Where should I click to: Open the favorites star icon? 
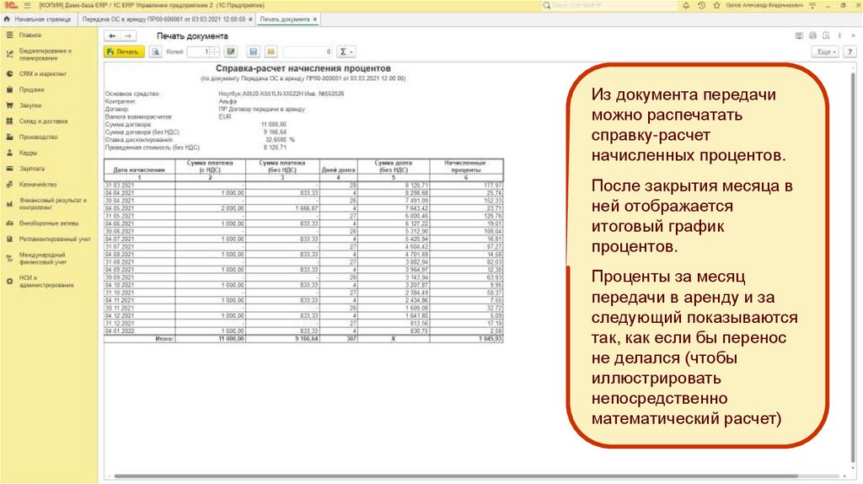coord(716,5)
